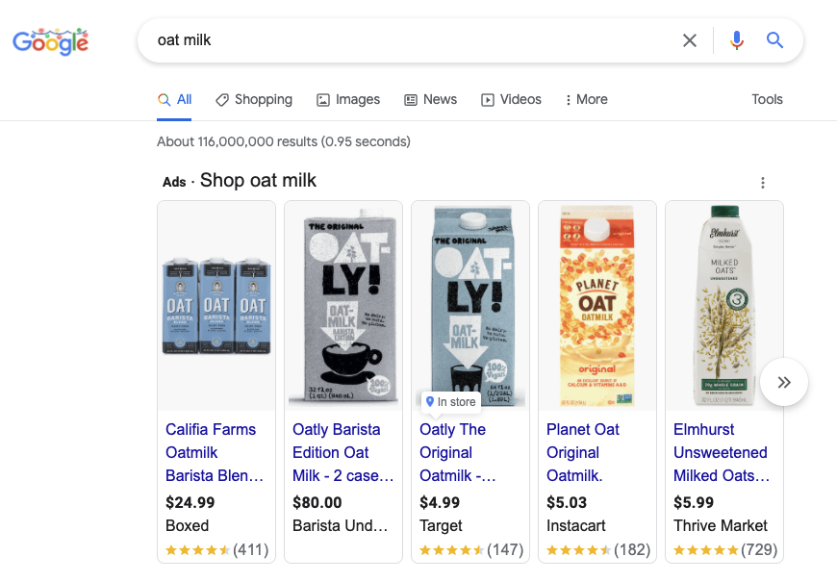Click Planet Oat Original Oatmilk link
837x582 pixels.
pos(583,452)
